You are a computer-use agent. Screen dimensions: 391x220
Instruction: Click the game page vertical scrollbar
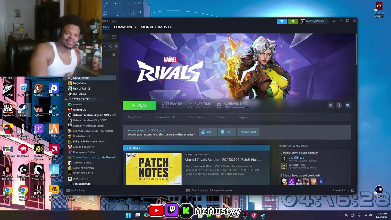coord(356,49)
